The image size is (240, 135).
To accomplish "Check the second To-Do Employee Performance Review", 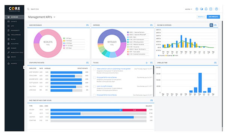I will (x=94, y=78).
